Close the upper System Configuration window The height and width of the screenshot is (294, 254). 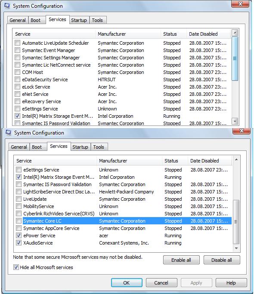[x=240, y=4]
